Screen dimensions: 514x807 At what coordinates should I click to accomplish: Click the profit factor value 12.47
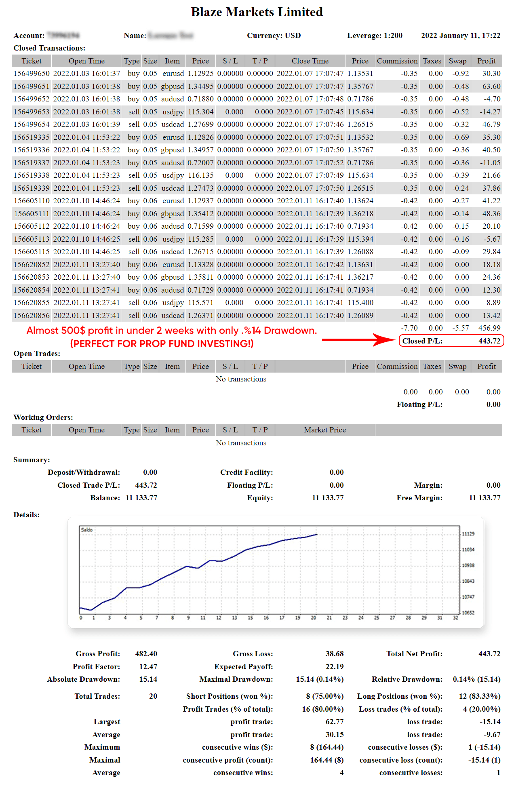click(x=148, y=667)
